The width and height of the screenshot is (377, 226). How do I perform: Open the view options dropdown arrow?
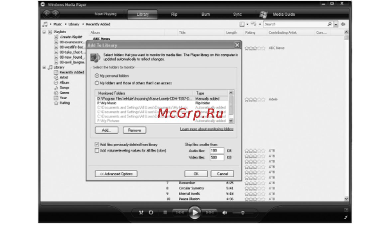point(260,24)
